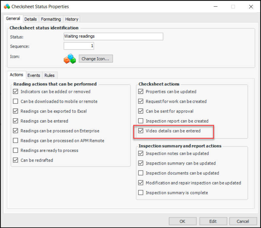Enable Readings can be processed on APM Remote
261x228 pixels.
point(15,141)
